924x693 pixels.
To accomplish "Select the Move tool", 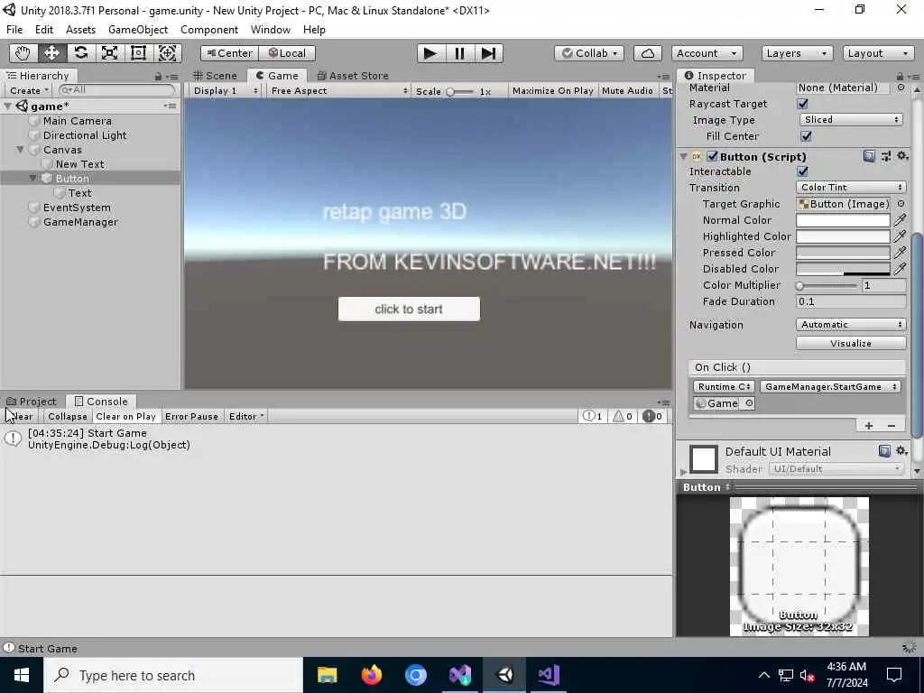I will click(51, 53).
